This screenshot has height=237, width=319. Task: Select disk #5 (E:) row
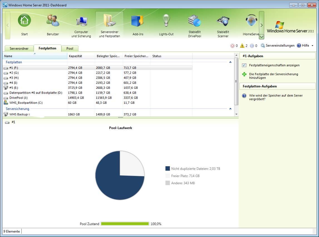coord(97,88)
